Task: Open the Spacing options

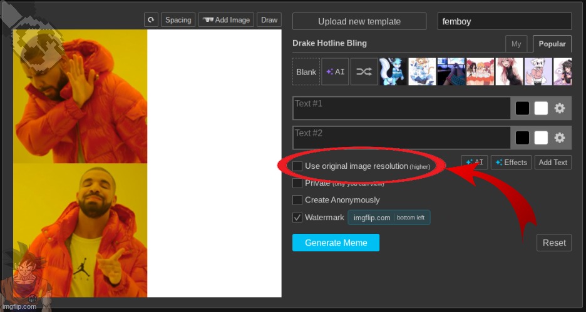Action: [x=178, y=20]
